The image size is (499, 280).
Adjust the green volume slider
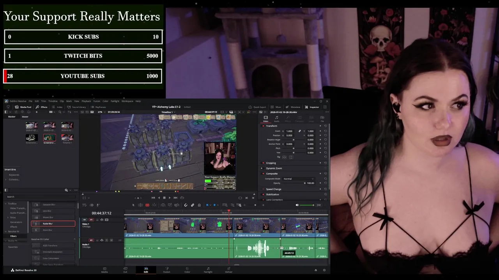(x=307, y=205)
